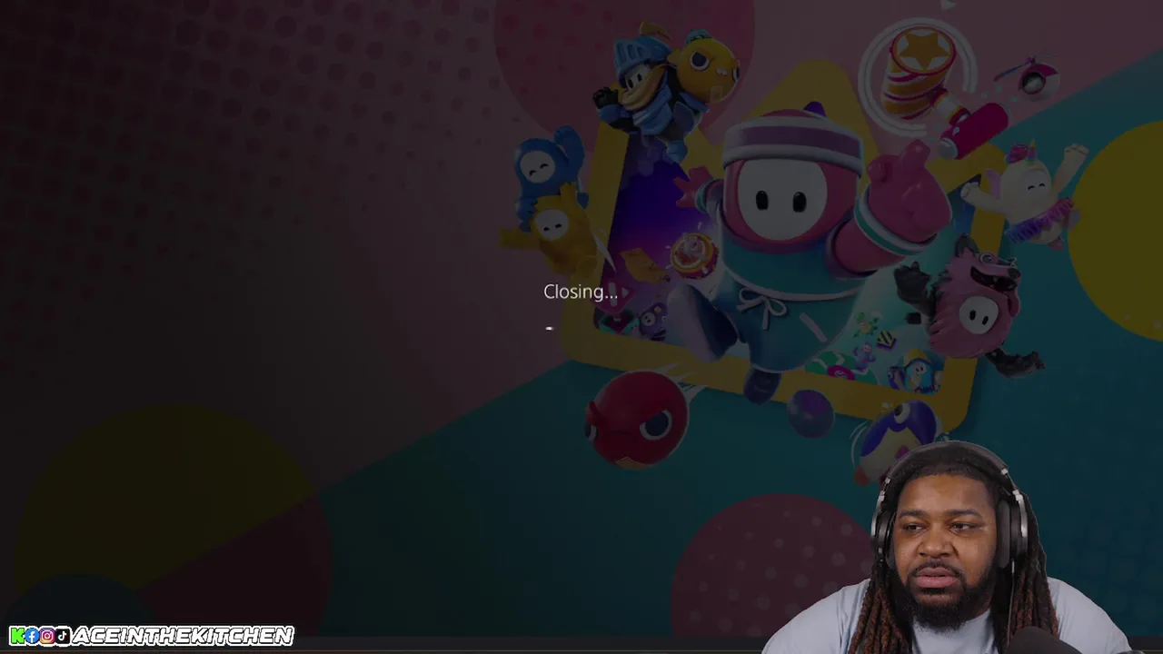Click the Instagram icon in stream overlay
This screenshot has height=654, width=1163.
click(46, 636)
